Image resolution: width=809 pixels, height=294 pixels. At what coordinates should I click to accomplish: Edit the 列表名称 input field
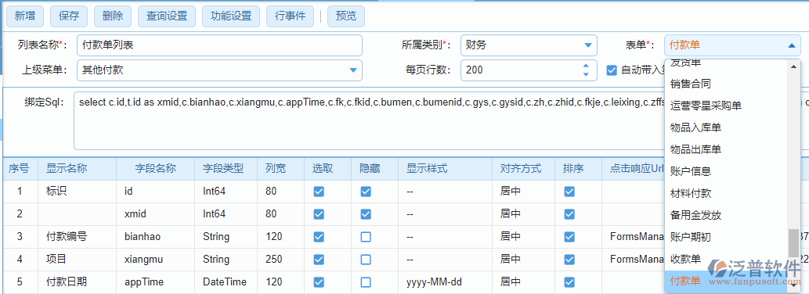tap(219, 45)
